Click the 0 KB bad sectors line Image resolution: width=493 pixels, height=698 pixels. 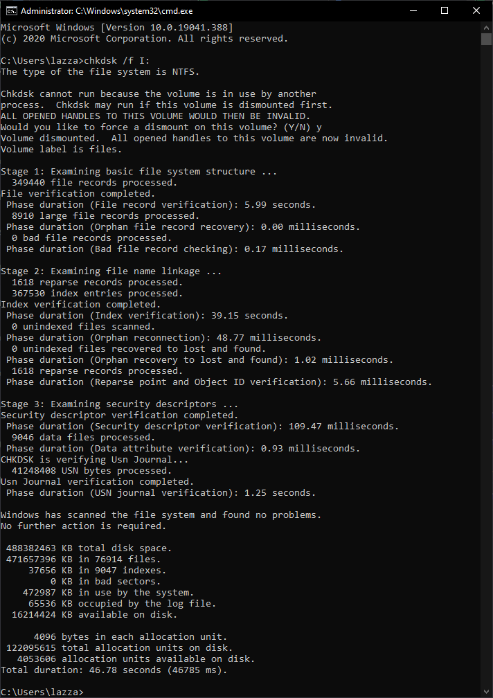[x=76, y=581]
